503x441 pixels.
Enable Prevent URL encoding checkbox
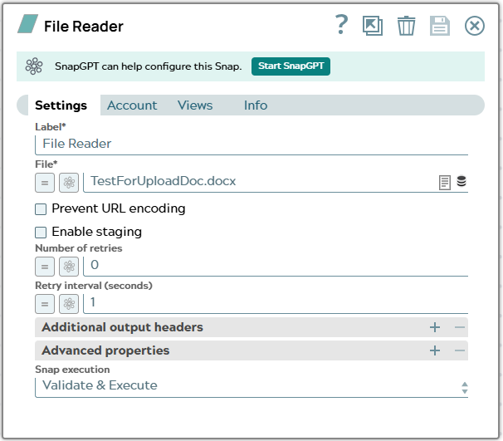click(41, 209)
